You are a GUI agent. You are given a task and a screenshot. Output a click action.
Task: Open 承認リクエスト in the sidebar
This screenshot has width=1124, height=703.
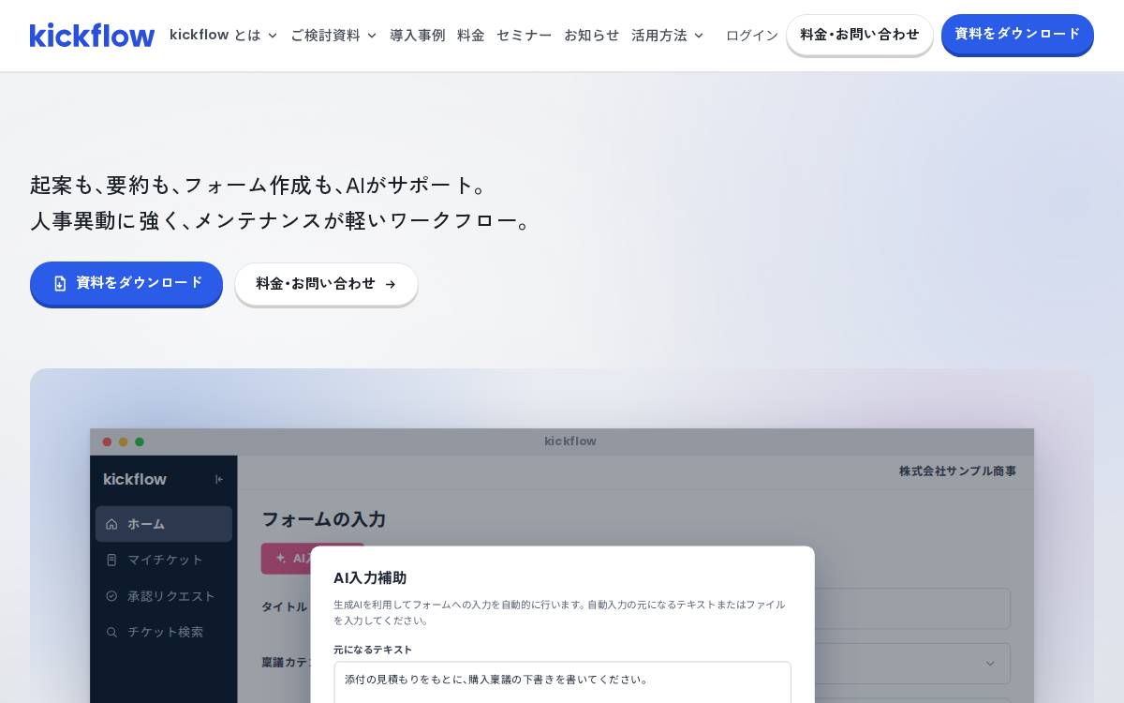[x=164, y=596]
